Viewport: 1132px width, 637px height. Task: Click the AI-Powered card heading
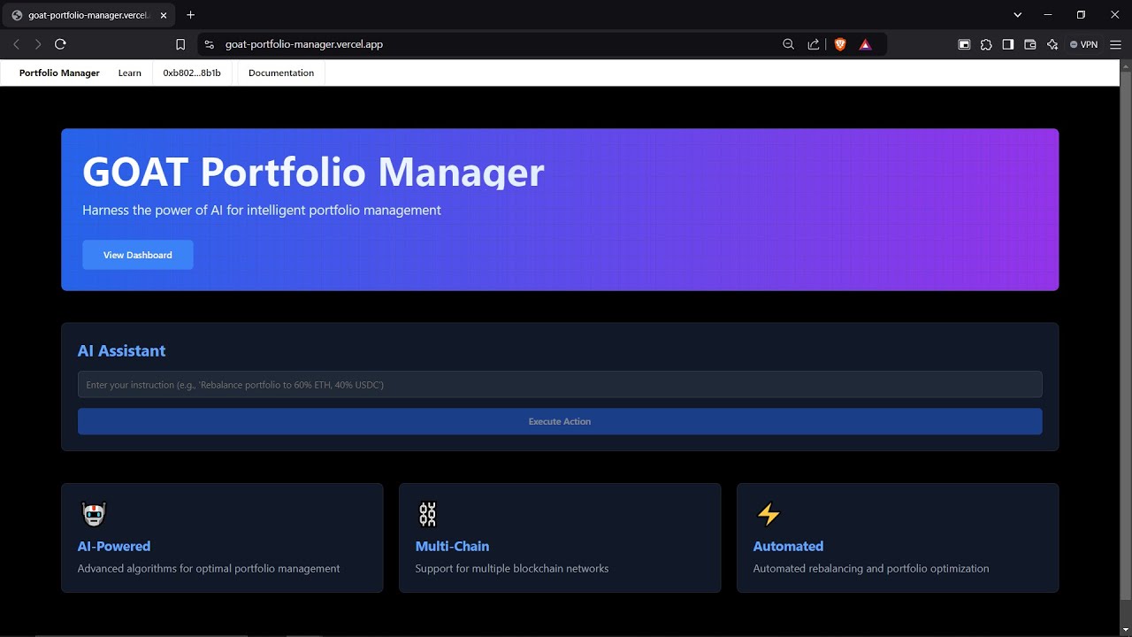[114, 547]
